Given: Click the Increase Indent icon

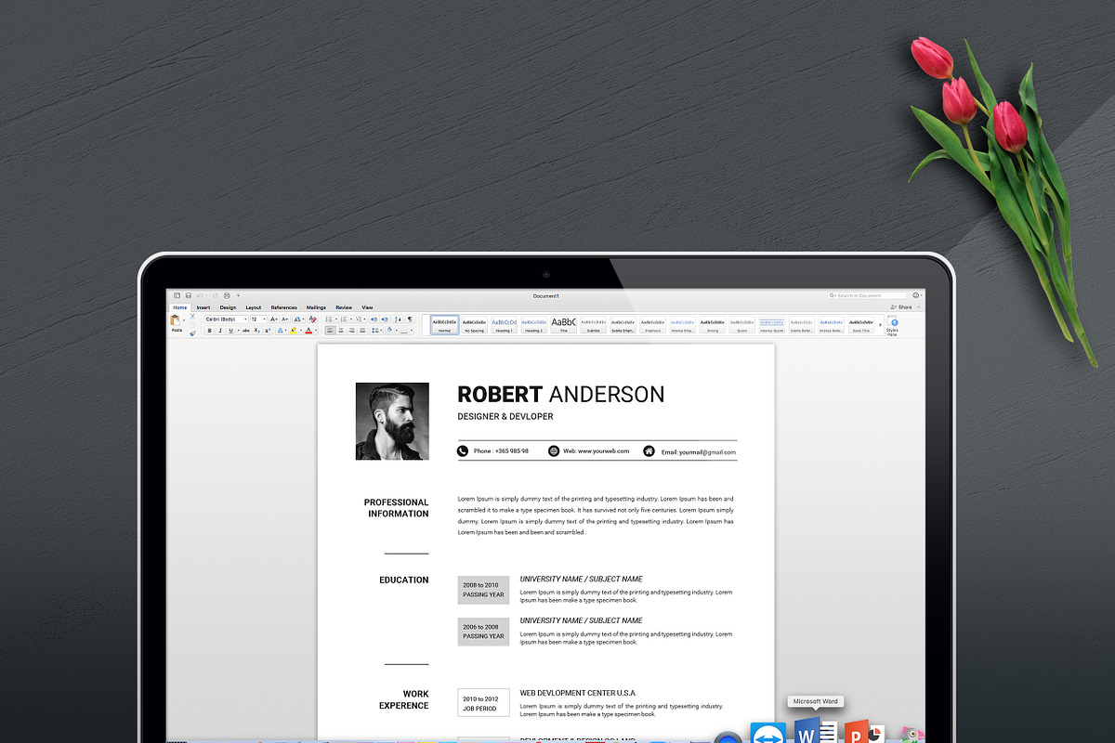Looking at the screenshot, I should [385, 319].
